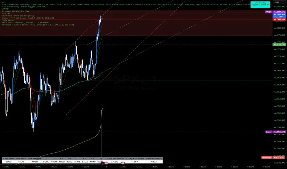Click the 6,560.00 price scale label
The width and height of the screenshot is (287, 169).
(280, 99)
